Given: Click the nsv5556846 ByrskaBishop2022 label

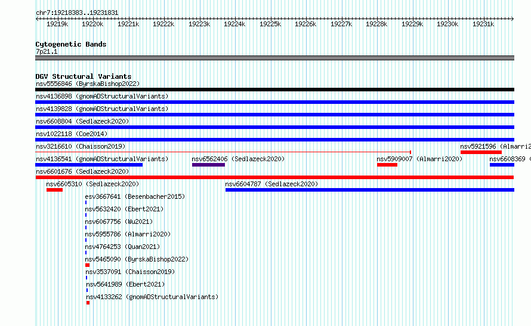Looking at the screenshot, I should pos(88,84).
